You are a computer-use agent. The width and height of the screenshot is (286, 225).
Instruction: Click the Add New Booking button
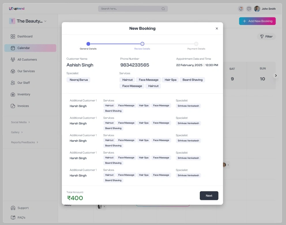(x=257, y=21)
